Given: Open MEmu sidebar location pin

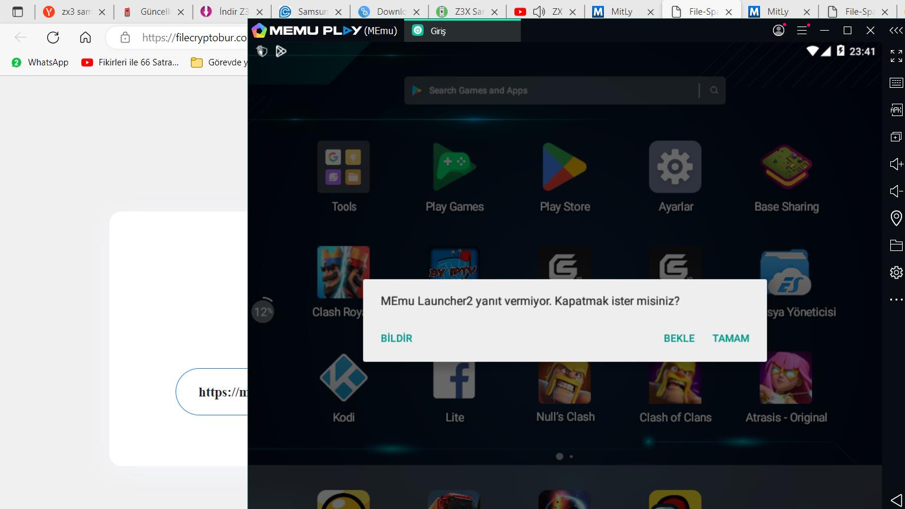Looking at the screenshot, I should pos(896,218).
